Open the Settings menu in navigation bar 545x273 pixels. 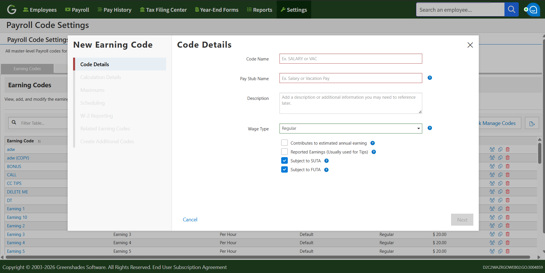(x=294, y=10)
